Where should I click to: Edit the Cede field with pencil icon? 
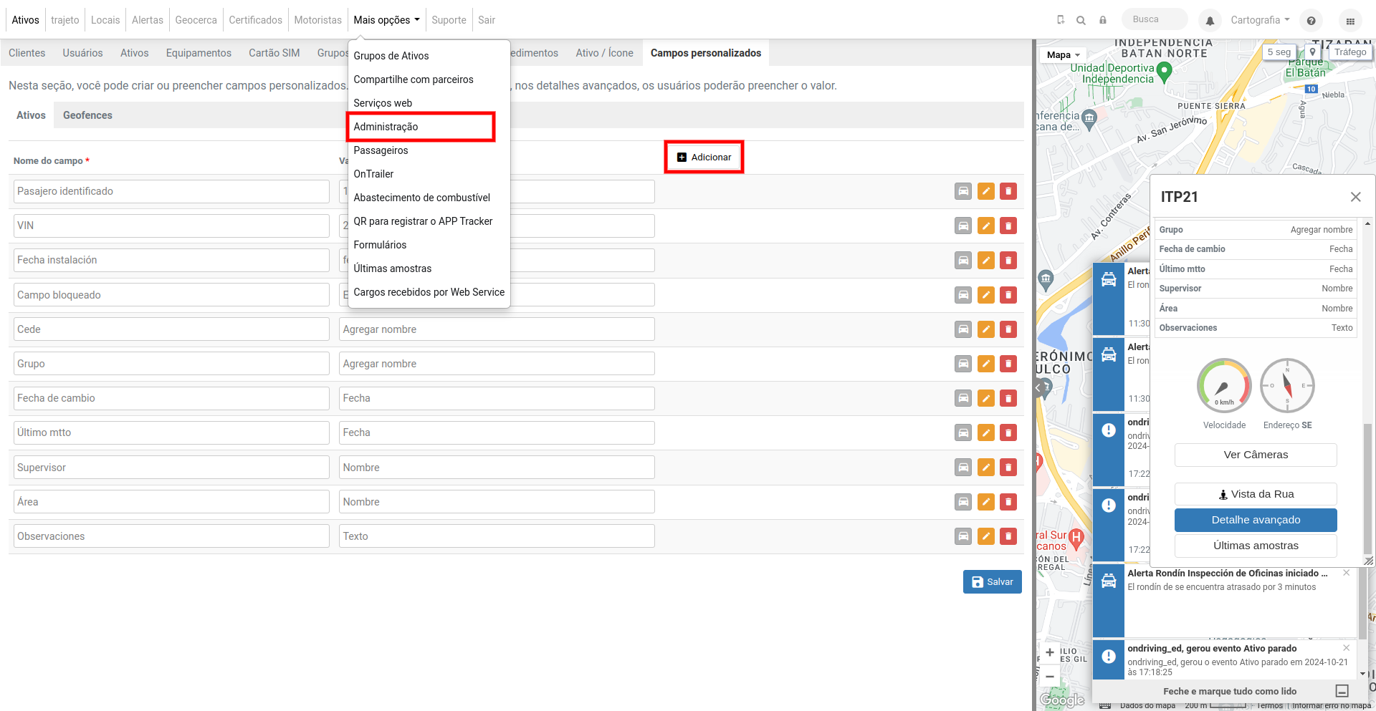click(x=986, y=329)
